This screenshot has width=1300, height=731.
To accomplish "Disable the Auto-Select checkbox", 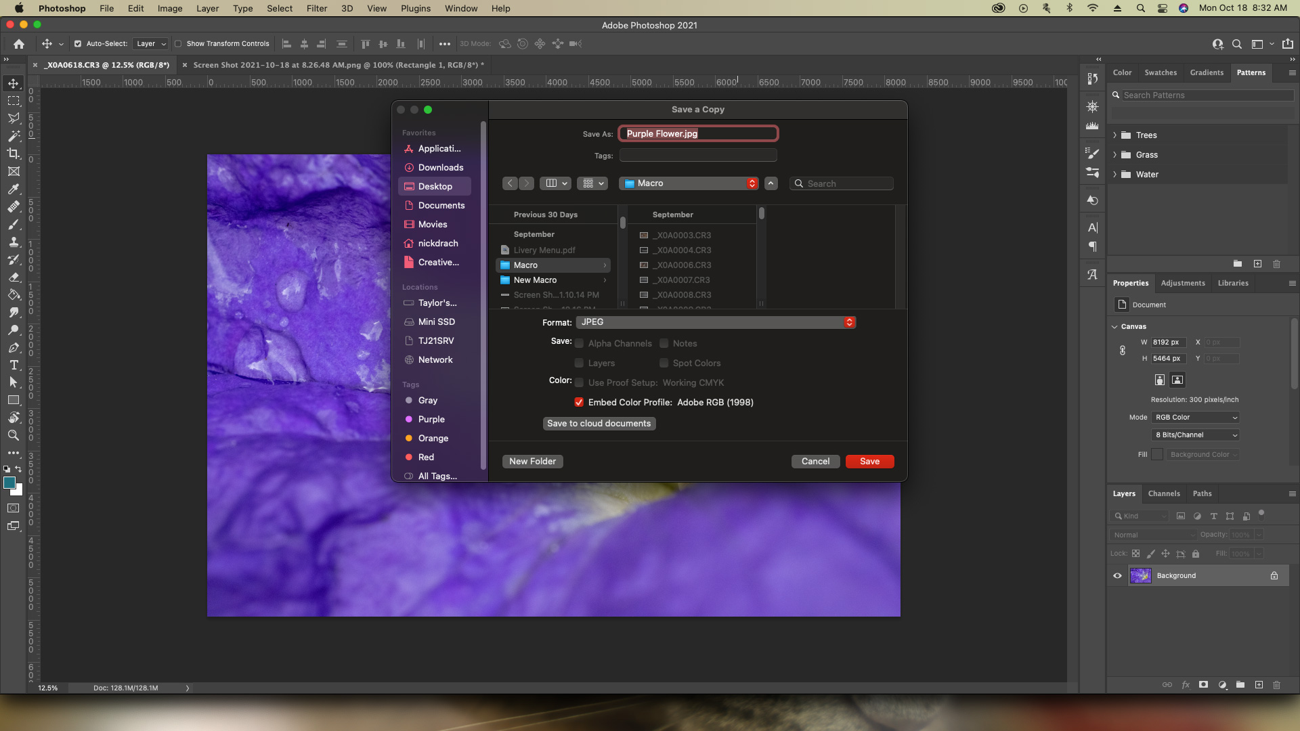I will (78, 44).
